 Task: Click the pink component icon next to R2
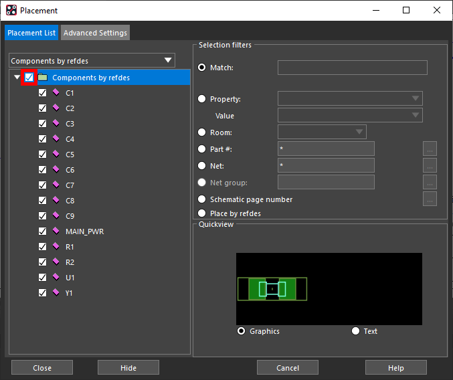pyautogui.click(x=56, y=262)
